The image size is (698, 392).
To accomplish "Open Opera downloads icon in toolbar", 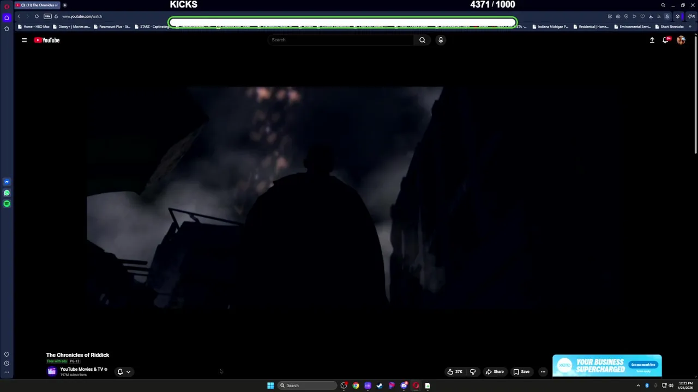I will [651, 16].
